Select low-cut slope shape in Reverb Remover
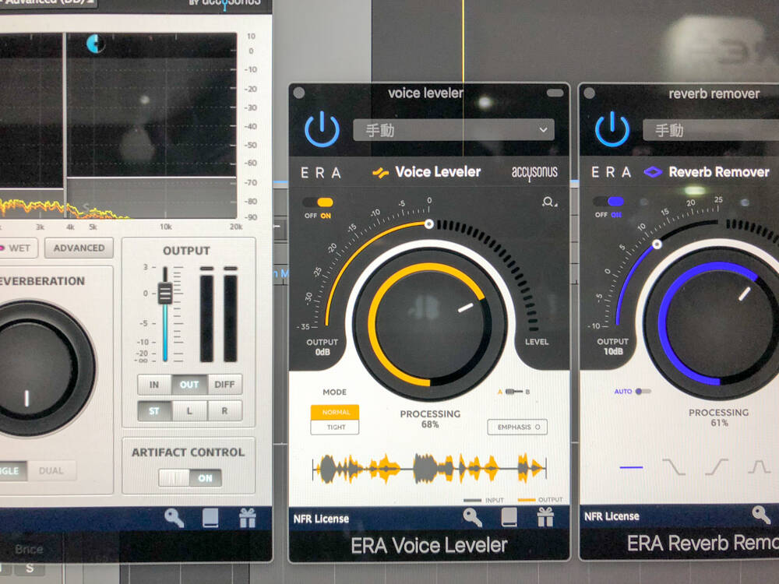The width and height of the screenshot is (779, 584). pos(674,467)
